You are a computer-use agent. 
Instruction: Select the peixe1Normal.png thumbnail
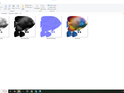[51, 27]
